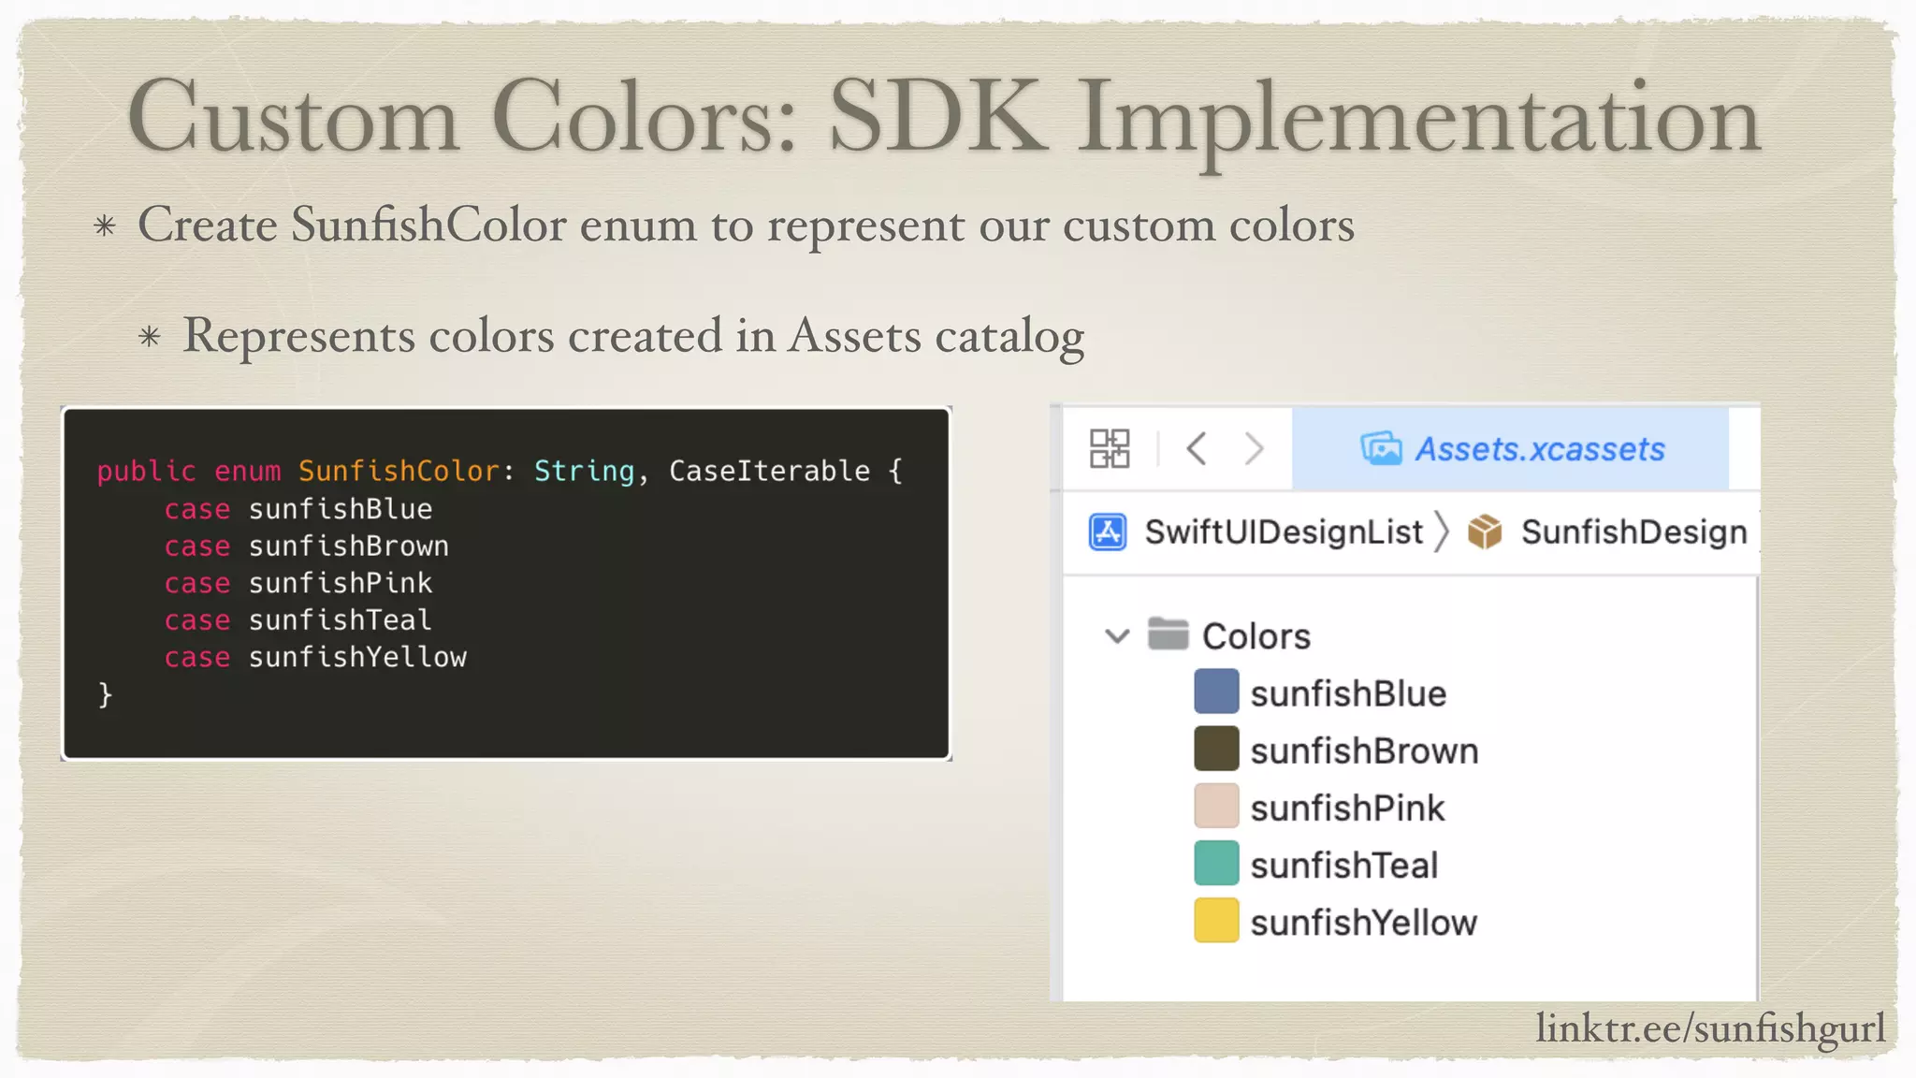This screenshot has width=1916, height=1078.
Task: Click the SunfishDesign package box icon
Action: [x=1485, y=532]
